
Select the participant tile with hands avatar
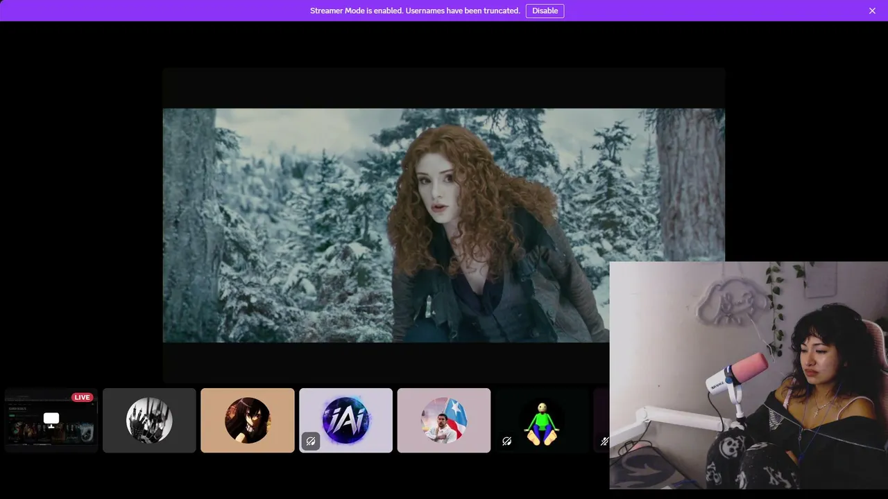coord(149,420)
